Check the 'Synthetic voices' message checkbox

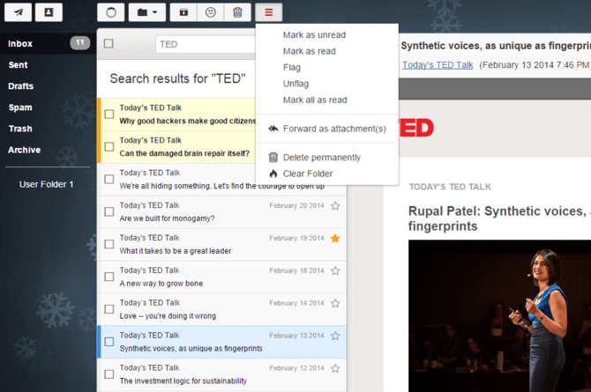(109, 342)
